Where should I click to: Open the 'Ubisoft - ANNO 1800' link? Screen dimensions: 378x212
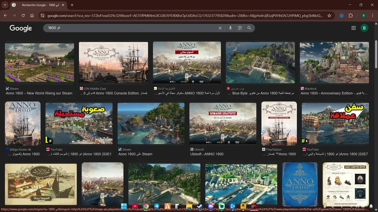pyautogui.click(x=207, y=154)
